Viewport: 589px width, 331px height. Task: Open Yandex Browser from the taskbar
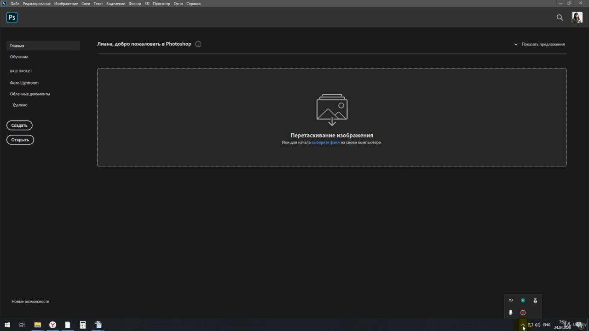[x=53, y=325]
